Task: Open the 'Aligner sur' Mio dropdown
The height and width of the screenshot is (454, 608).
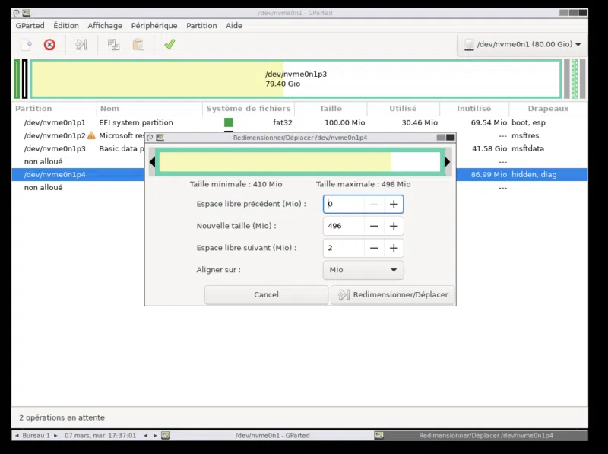Action: pyautogui.click(x=363, y=270)
